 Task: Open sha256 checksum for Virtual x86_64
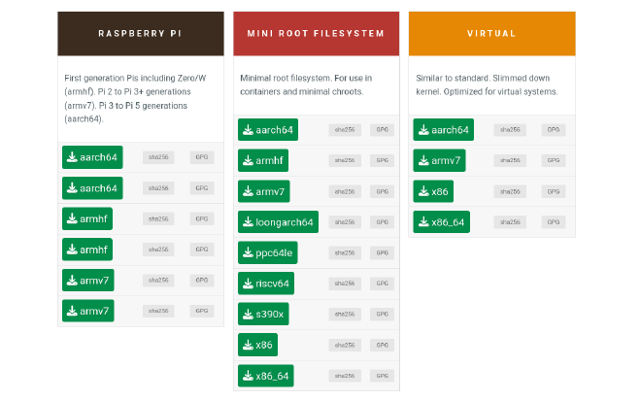pos(509,222)
